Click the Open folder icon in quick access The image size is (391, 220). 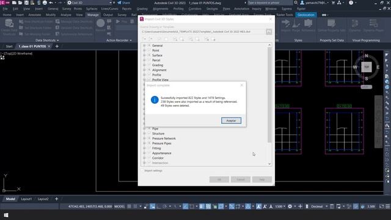20,2
